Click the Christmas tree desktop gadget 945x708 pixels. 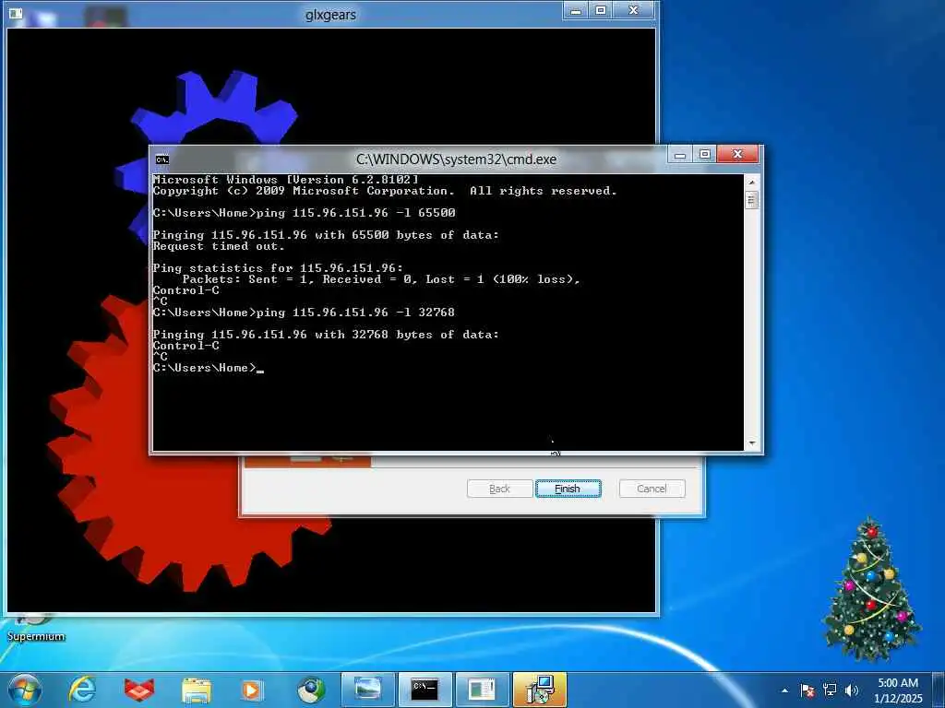coord(871,589)
